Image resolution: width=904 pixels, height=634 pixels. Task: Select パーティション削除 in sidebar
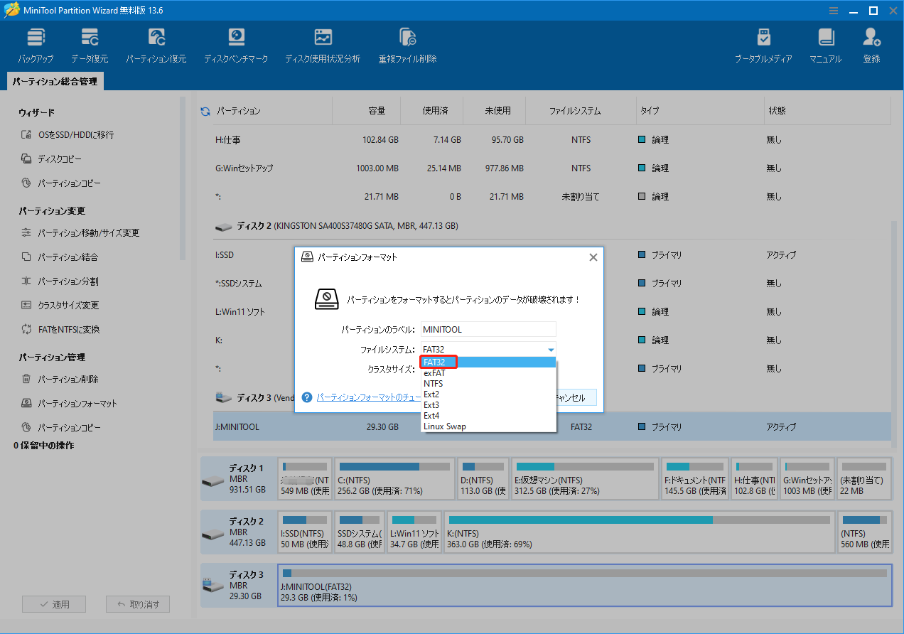click(59, 380)
